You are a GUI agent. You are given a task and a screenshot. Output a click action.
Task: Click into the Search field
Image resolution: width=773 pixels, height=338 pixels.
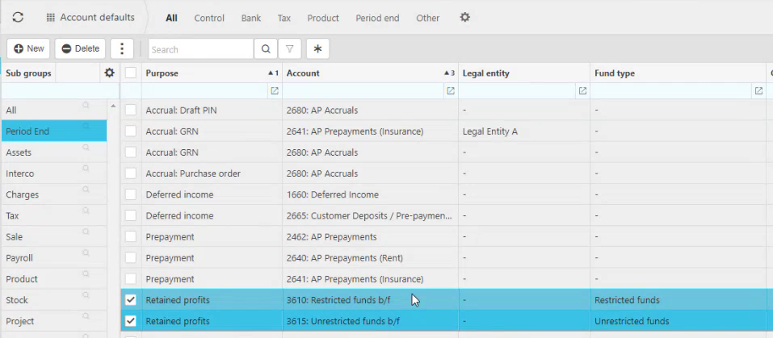(200, 49)
